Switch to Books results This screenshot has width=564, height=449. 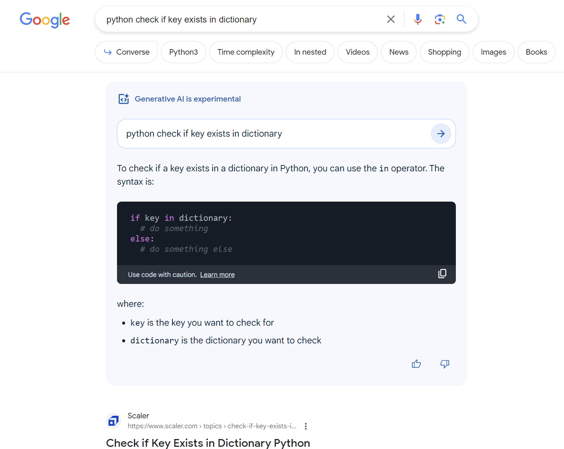click(536, 52)
